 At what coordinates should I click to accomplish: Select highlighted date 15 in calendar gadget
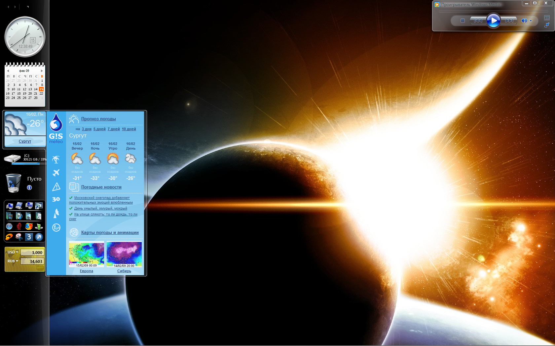(x=41, y=89)
